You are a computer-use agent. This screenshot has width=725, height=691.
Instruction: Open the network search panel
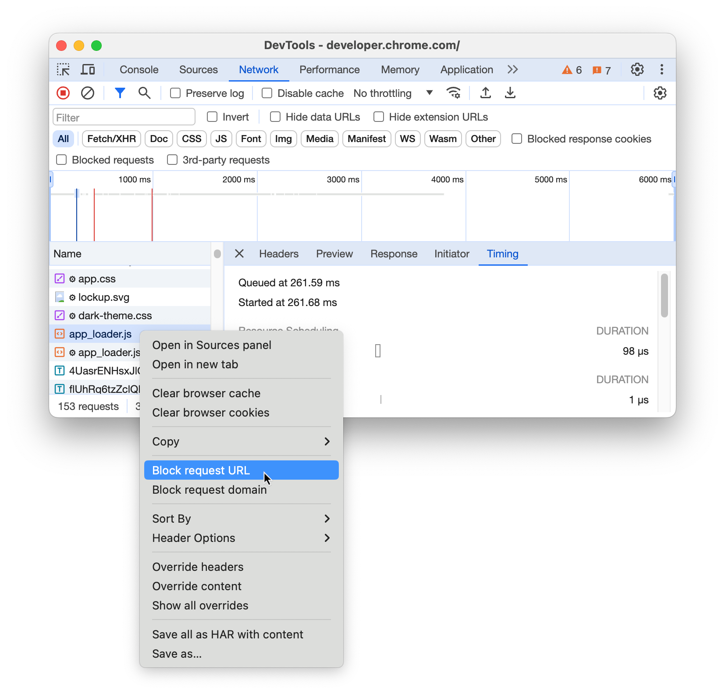(x=144, y=93)
